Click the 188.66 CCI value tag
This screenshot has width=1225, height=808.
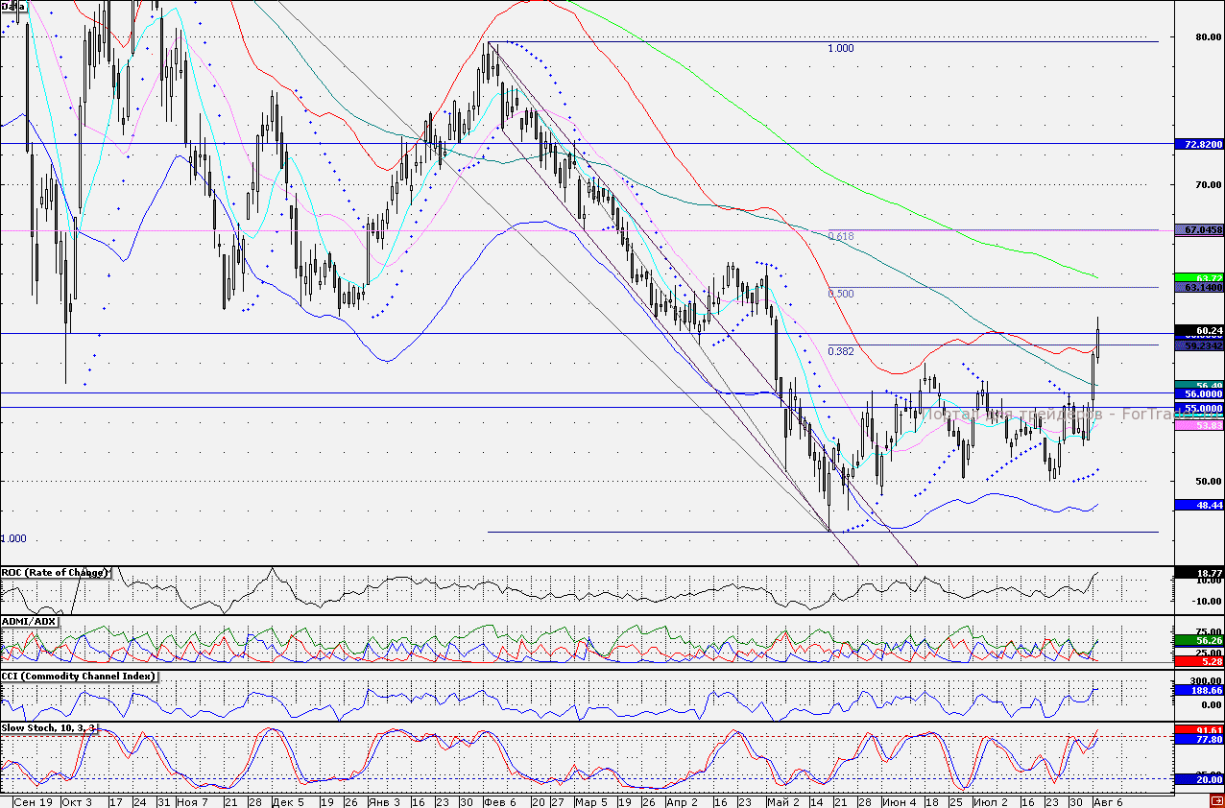pyautogui.click(x=1198, y=690)
